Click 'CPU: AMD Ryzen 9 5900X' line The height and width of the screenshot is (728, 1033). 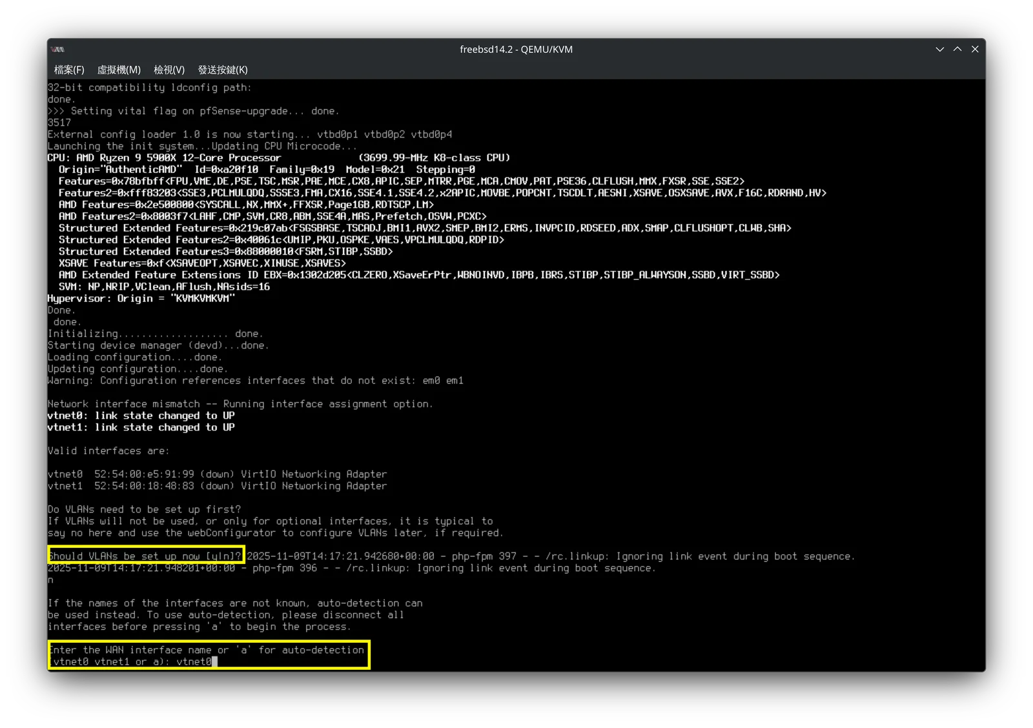(278, 157)
